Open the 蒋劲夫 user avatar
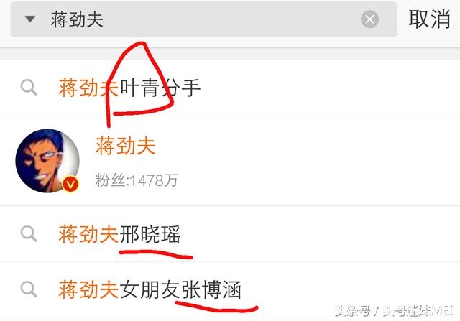This screenshot has height=321, width=460. click(47, 161)
